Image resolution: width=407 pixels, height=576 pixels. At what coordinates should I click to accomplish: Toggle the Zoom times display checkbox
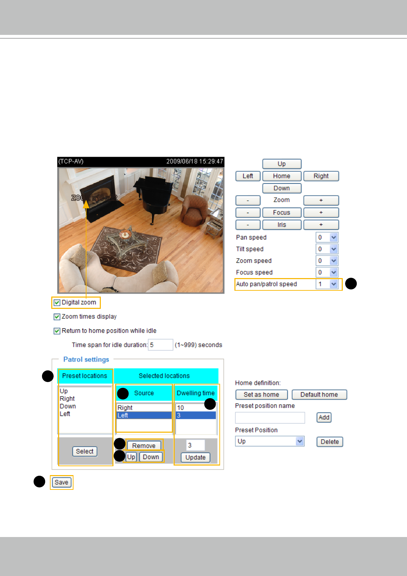57,317
